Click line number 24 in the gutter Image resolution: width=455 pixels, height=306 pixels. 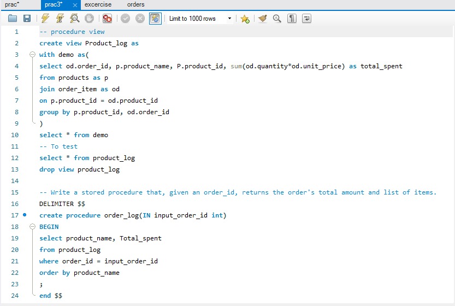tap(15, 296)
